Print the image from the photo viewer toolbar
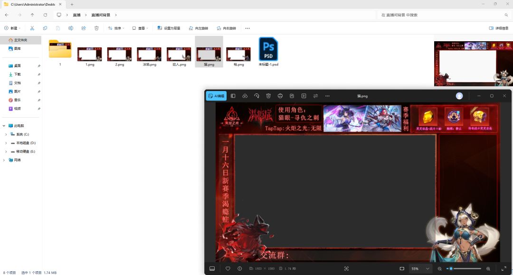513x275 pixels. (x=280, y=96)
